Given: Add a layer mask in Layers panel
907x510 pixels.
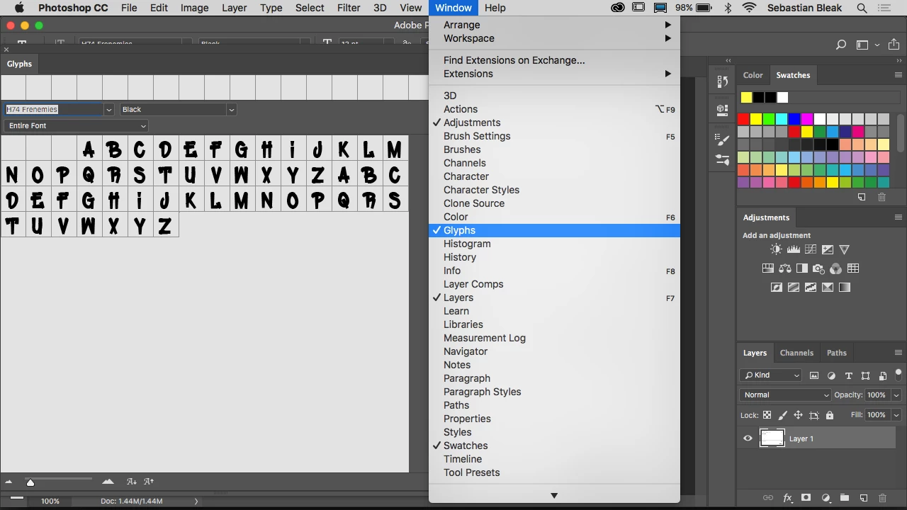Looking at the screenshot, I should point(806,498).
